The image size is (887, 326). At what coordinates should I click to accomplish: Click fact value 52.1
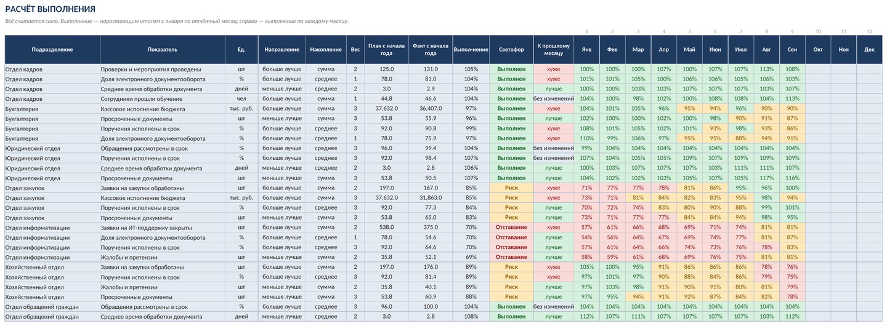[x=431, y=257]
